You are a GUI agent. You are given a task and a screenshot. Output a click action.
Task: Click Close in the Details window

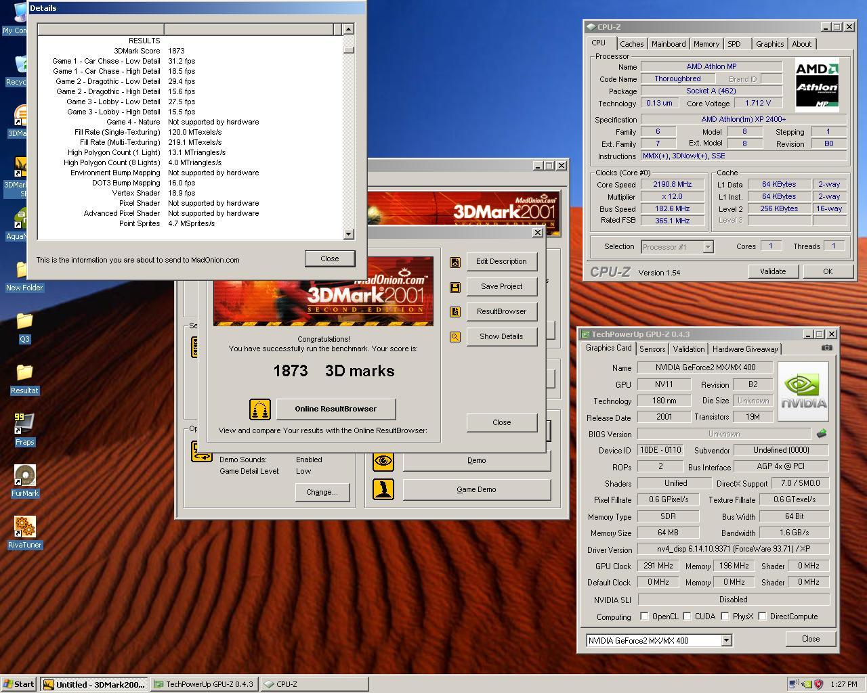tap(330, 259)
